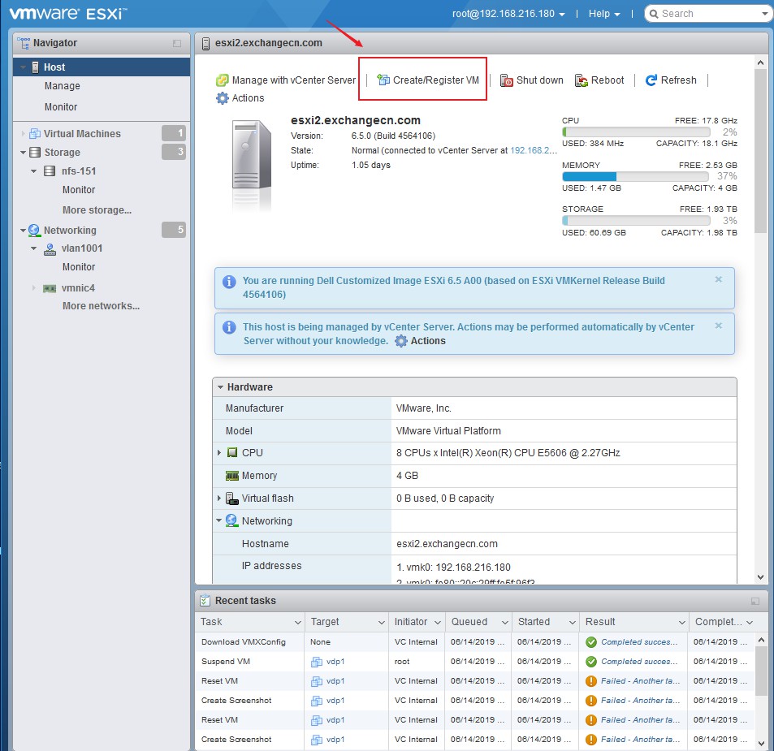Click the Recent tasks clipboard icon

(x=205, y=601)
